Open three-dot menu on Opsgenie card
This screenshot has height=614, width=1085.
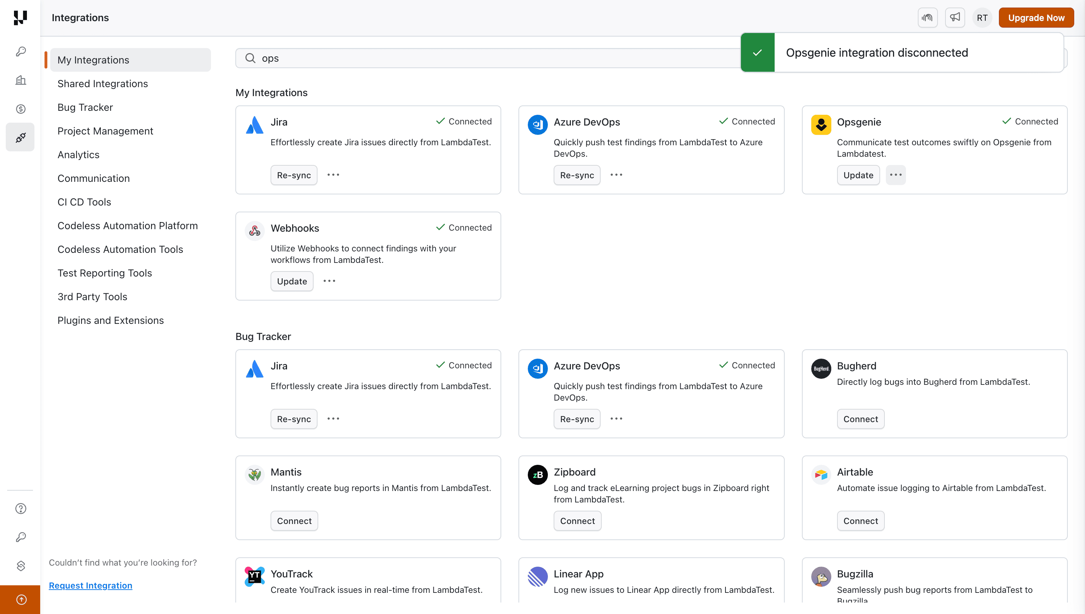(x=896, y=175)
